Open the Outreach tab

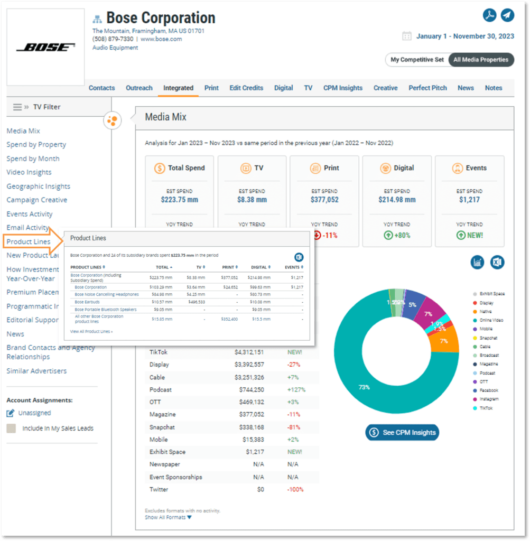(x=139, y=88)
